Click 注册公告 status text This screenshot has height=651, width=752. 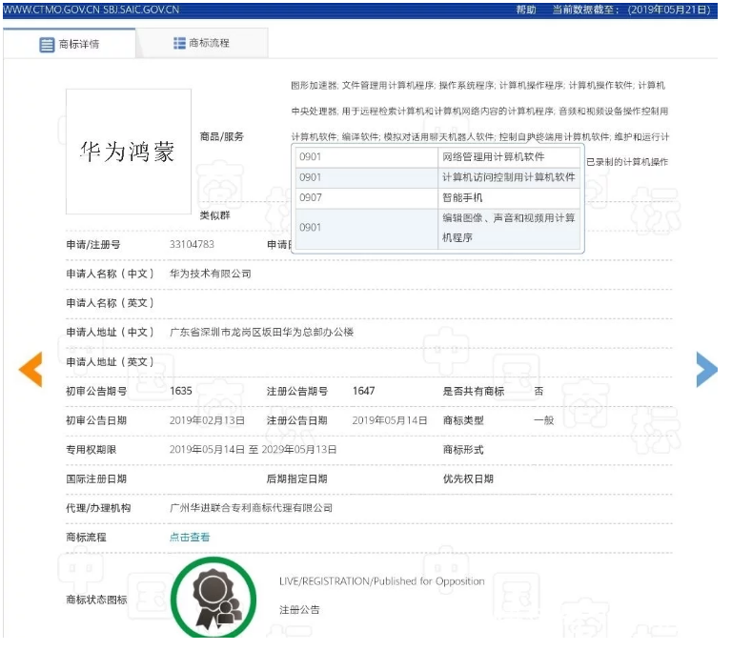[x=299, y=610]
